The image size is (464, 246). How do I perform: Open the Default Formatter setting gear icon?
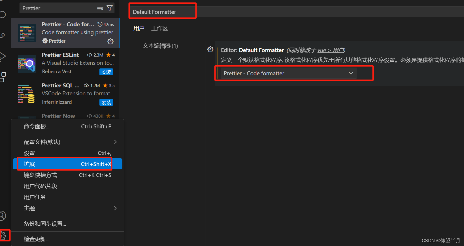[210, 49]
